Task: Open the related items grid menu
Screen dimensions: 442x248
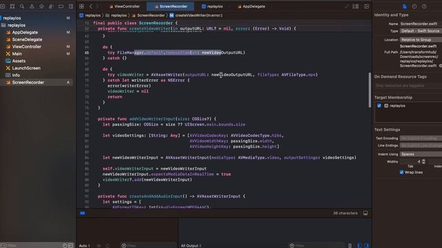Action: (81, 6)
